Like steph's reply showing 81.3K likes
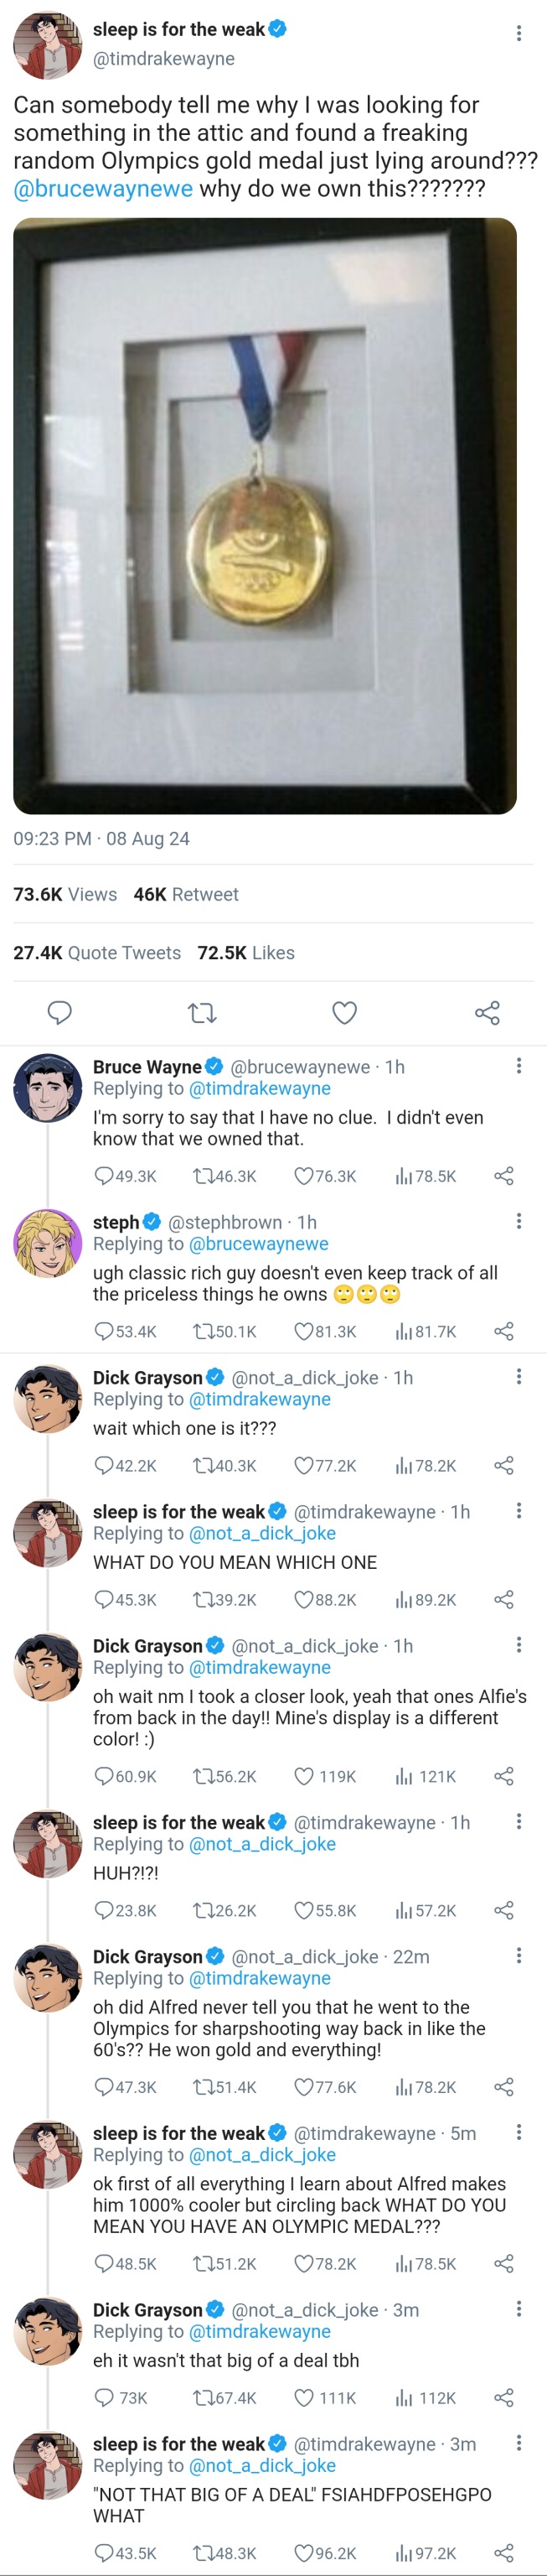The image size is (547, 2576). 304,1331
